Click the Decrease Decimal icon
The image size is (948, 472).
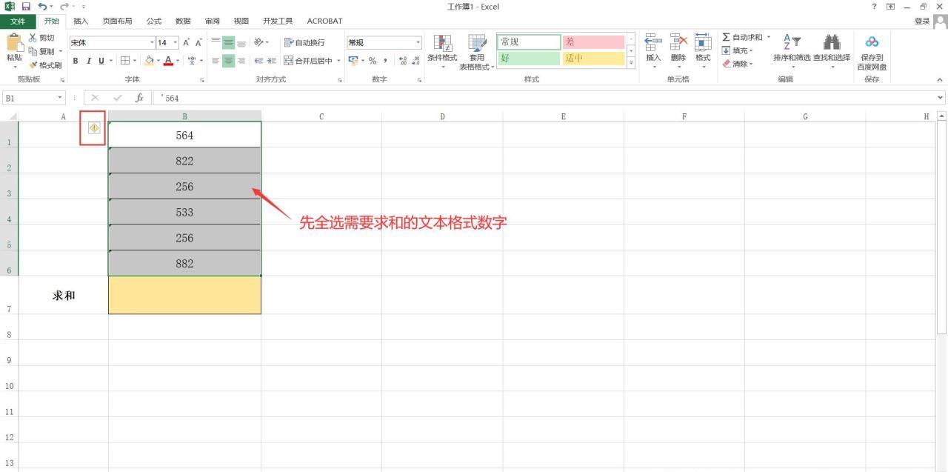point(415,61)
